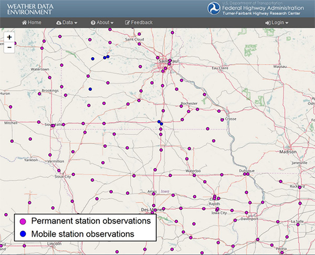Zoom out of the map

coord(9,48)
